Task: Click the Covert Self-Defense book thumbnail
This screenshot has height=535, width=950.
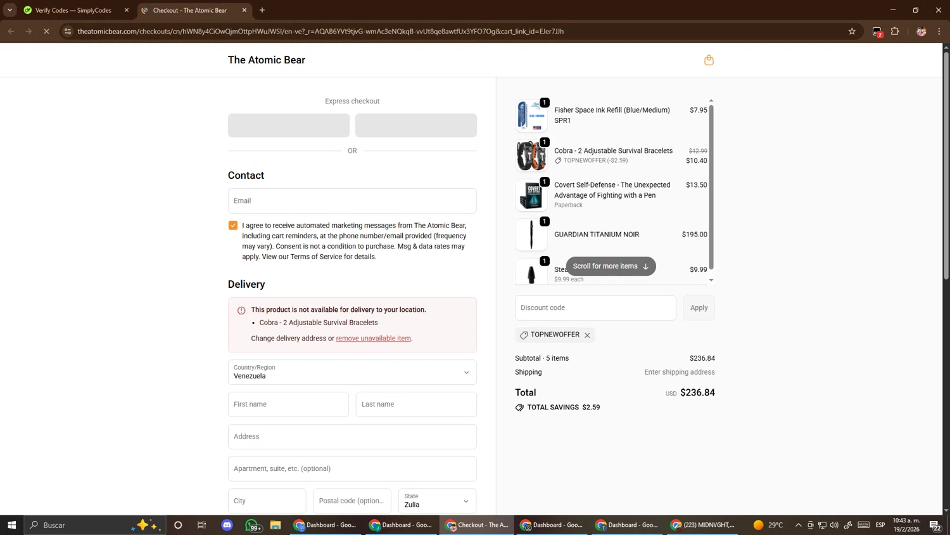Action: 531,195
